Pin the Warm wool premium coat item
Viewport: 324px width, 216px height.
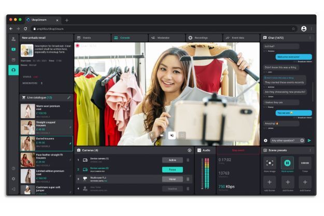coord(71,111)
